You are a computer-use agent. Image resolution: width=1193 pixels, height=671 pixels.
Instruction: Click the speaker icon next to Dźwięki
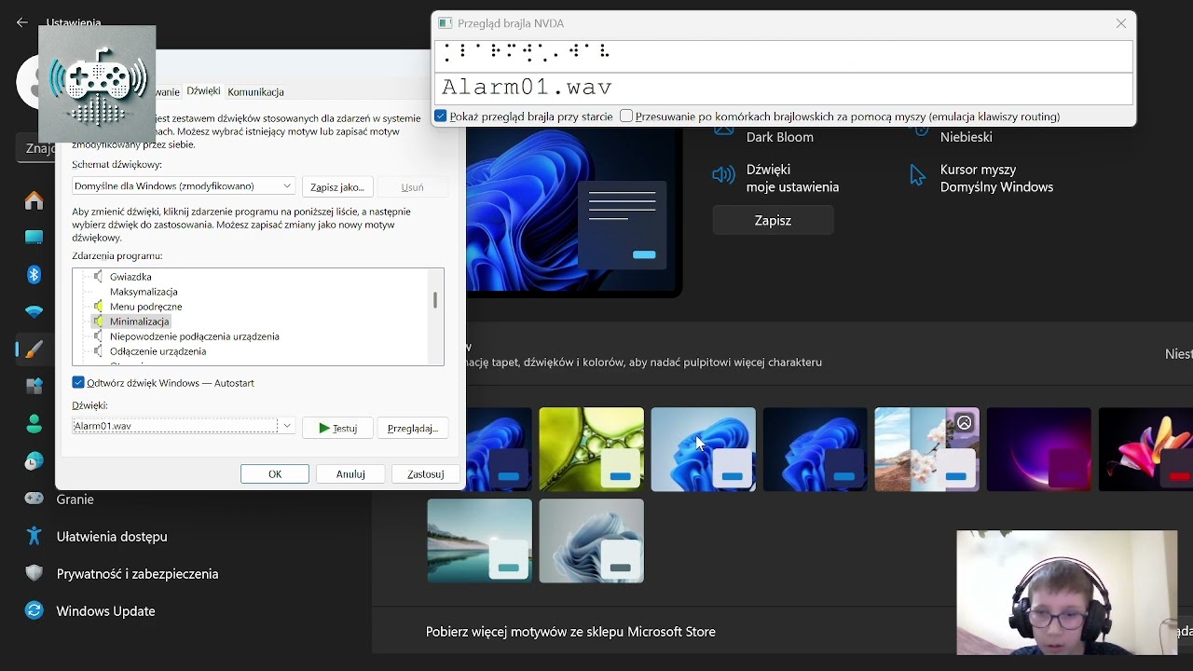point(723,175)
